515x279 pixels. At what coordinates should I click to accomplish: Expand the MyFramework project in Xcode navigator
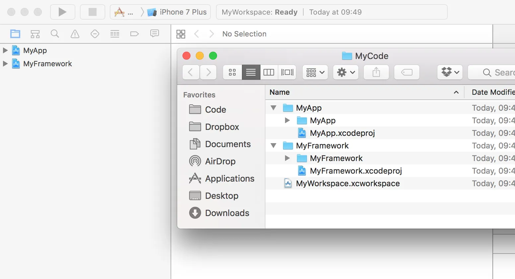pyautogui.click(x=5, y=64)
